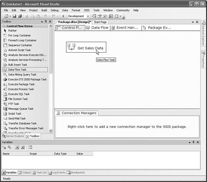
Task: Click the Add Variable icon
Action: [4, 148]
